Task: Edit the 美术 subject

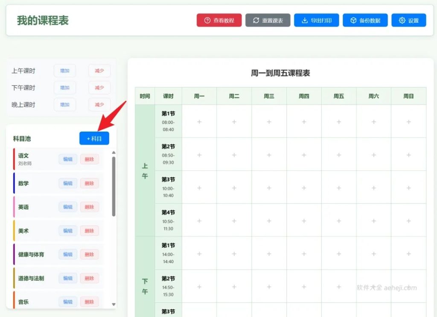Action: tap(68, 230)
